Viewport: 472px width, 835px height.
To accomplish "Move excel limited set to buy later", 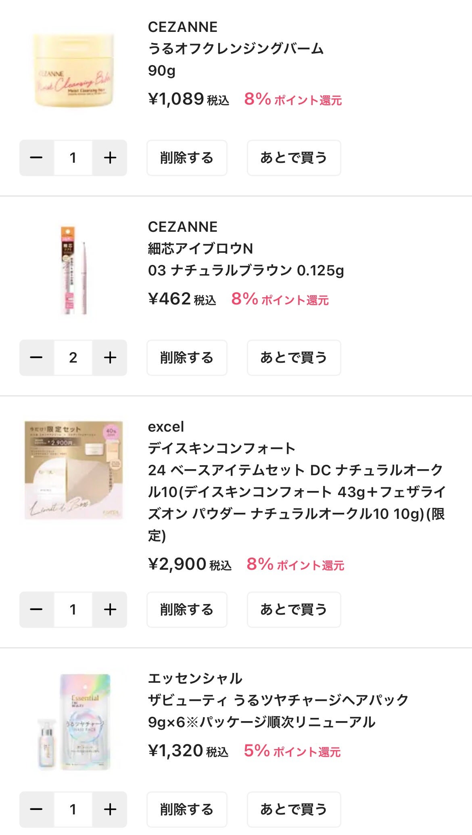I will tap(294, 610).
